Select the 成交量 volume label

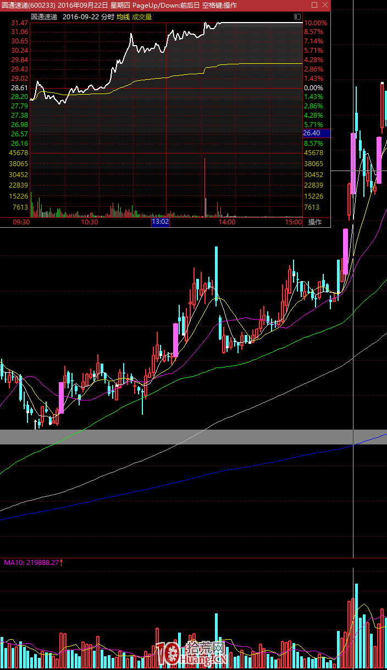click(142, 17)
